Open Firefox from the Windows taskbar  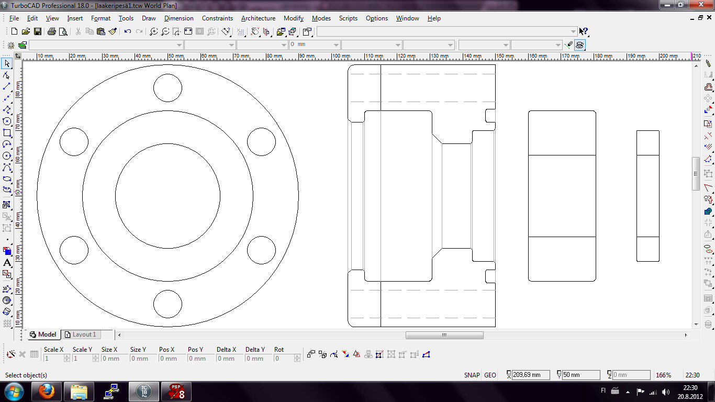(x=47, y=392)
